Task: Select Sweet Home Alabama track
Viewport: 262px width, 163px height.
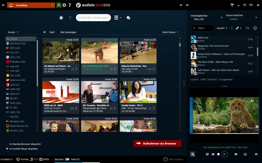Action: 223,55
